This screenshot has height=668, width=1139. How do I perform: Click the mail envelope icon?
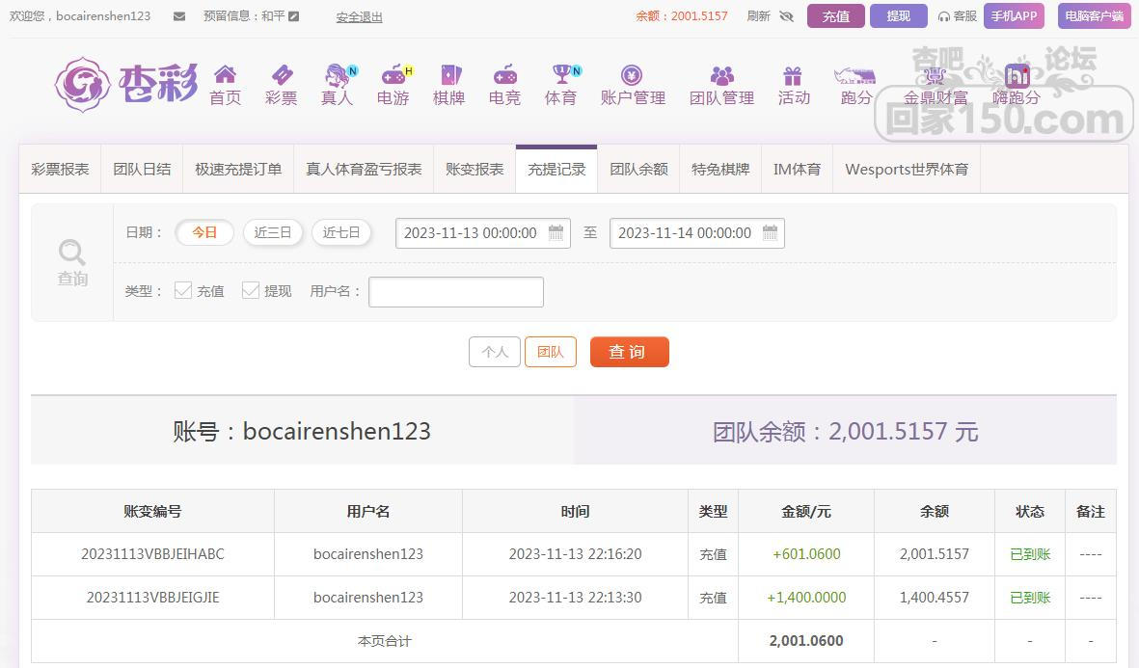click(x=179, y=16)
